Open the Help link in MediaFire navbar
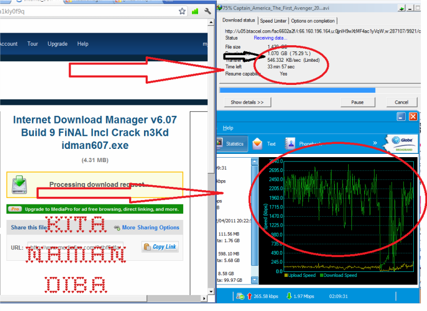 click(x=83, y=44)
